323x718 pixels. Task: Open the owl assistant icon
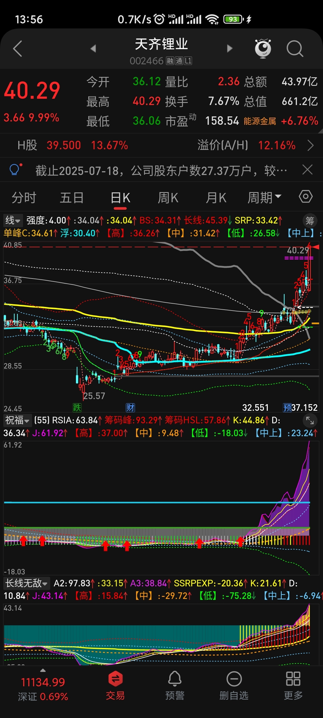263,48
